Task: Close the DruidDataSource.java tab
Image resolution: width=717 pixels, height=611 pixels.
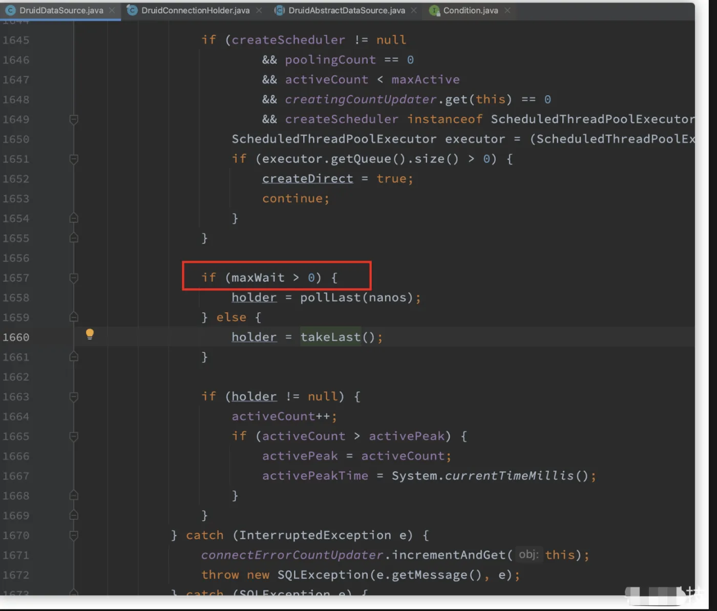Action: [x=112, y=10]
